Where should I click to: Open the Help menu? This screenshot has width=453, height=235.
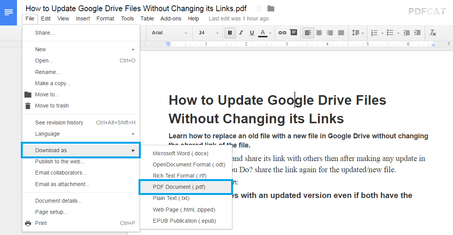(x=193, y=18)
